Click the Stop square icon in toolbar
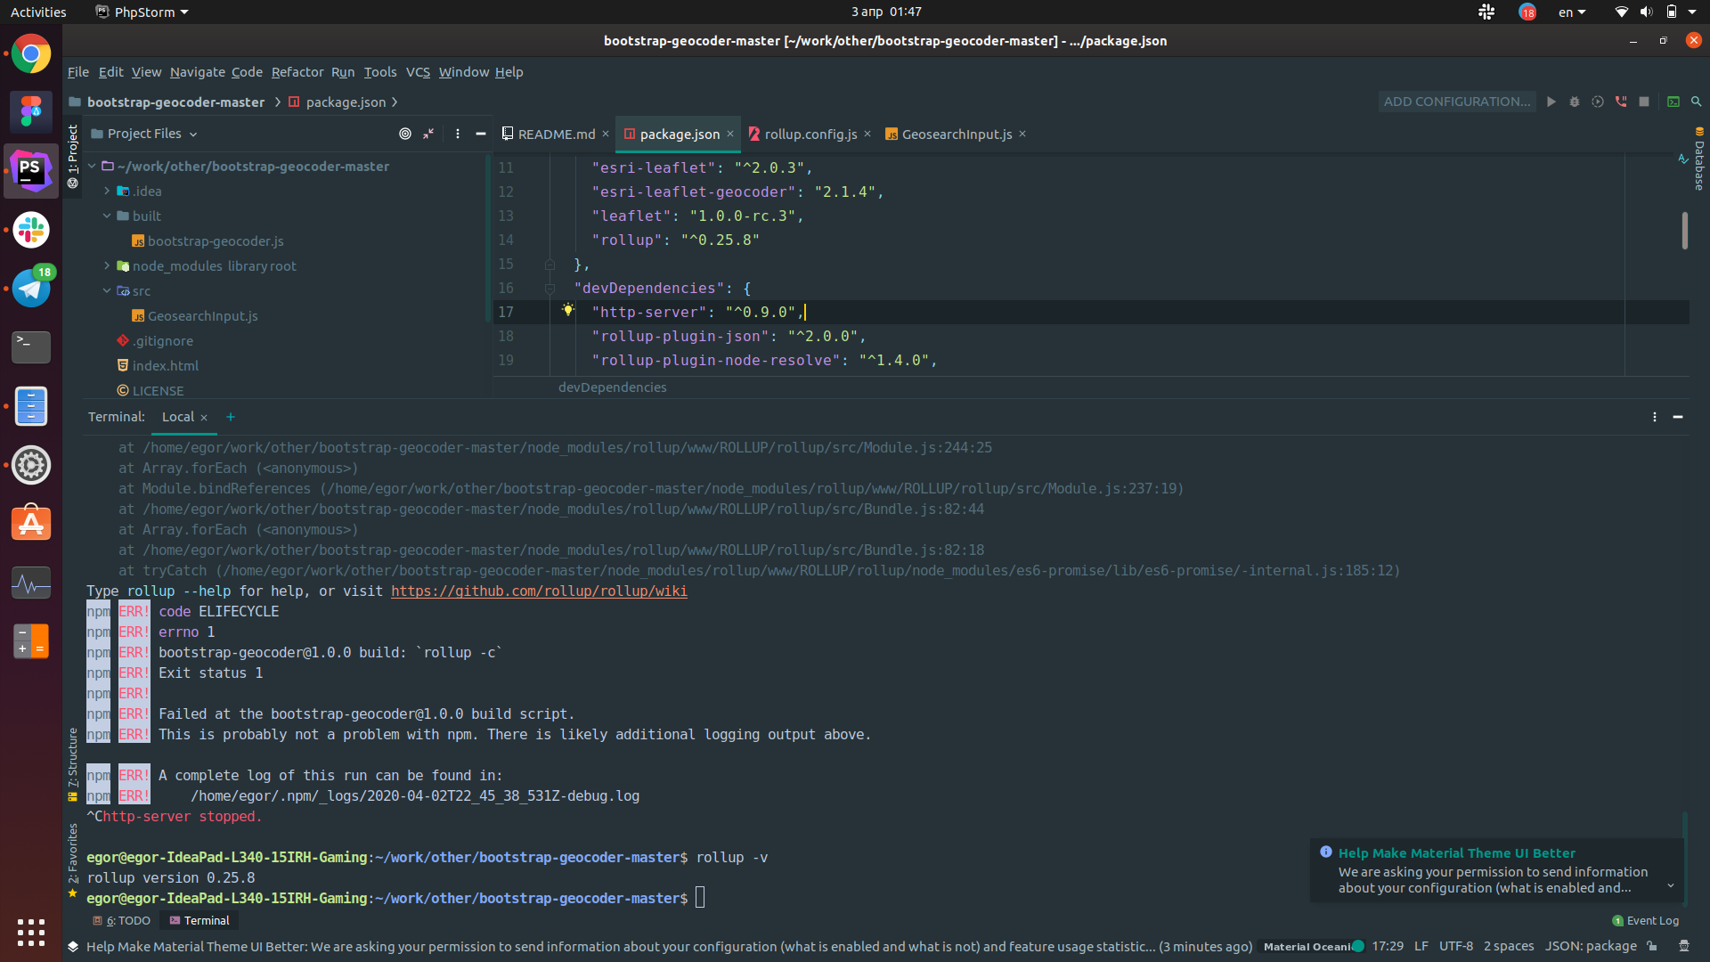The image size is (1710, 962). pyautogui.click(x=1644, y=102)
